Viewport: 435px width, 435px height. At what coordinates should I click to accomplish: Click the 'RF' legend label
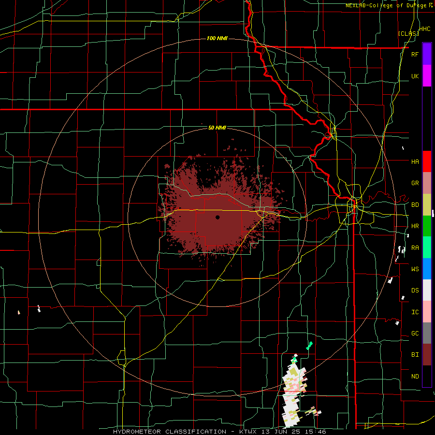(x=415, y=54)
